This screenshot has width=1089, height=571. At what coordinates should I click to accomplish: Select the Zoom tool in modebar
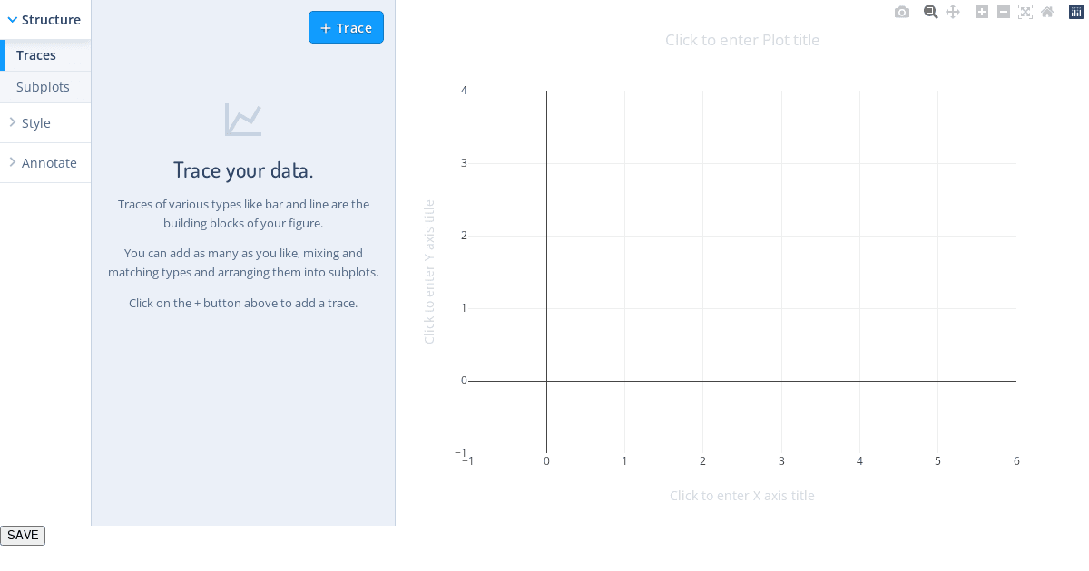point(930,12)
